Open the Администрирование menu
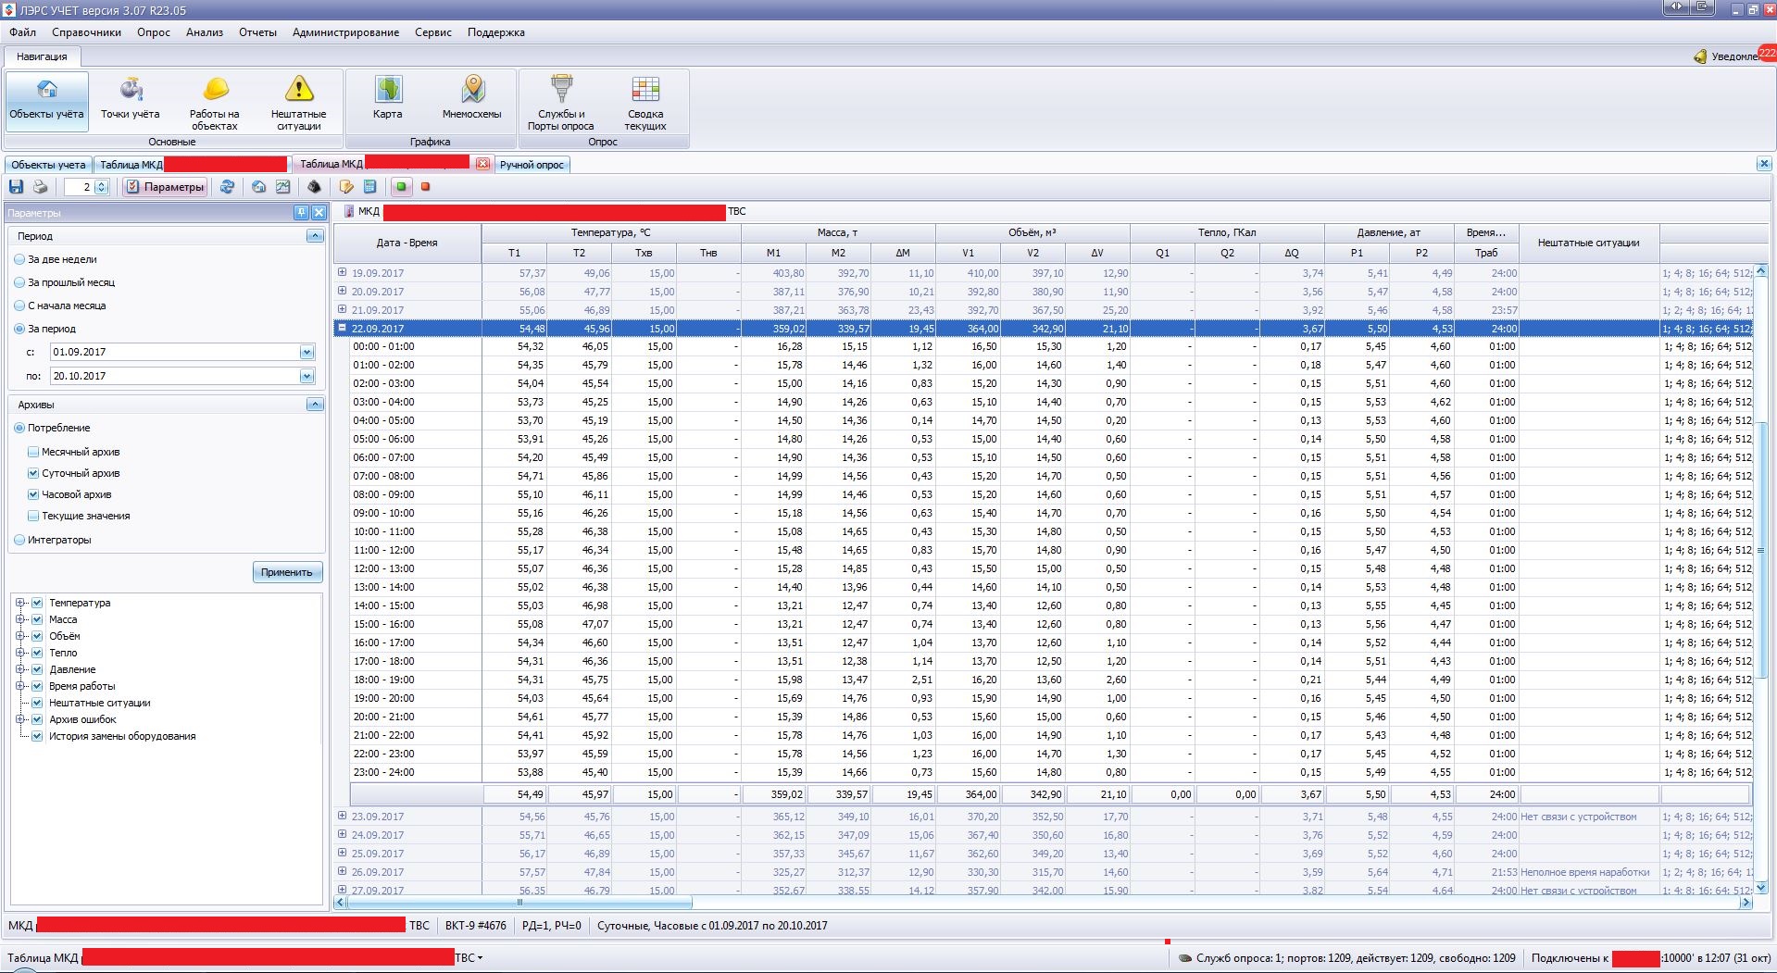Image resolution: width=1777 pixels, height=973 pixels. click(346, 32)
